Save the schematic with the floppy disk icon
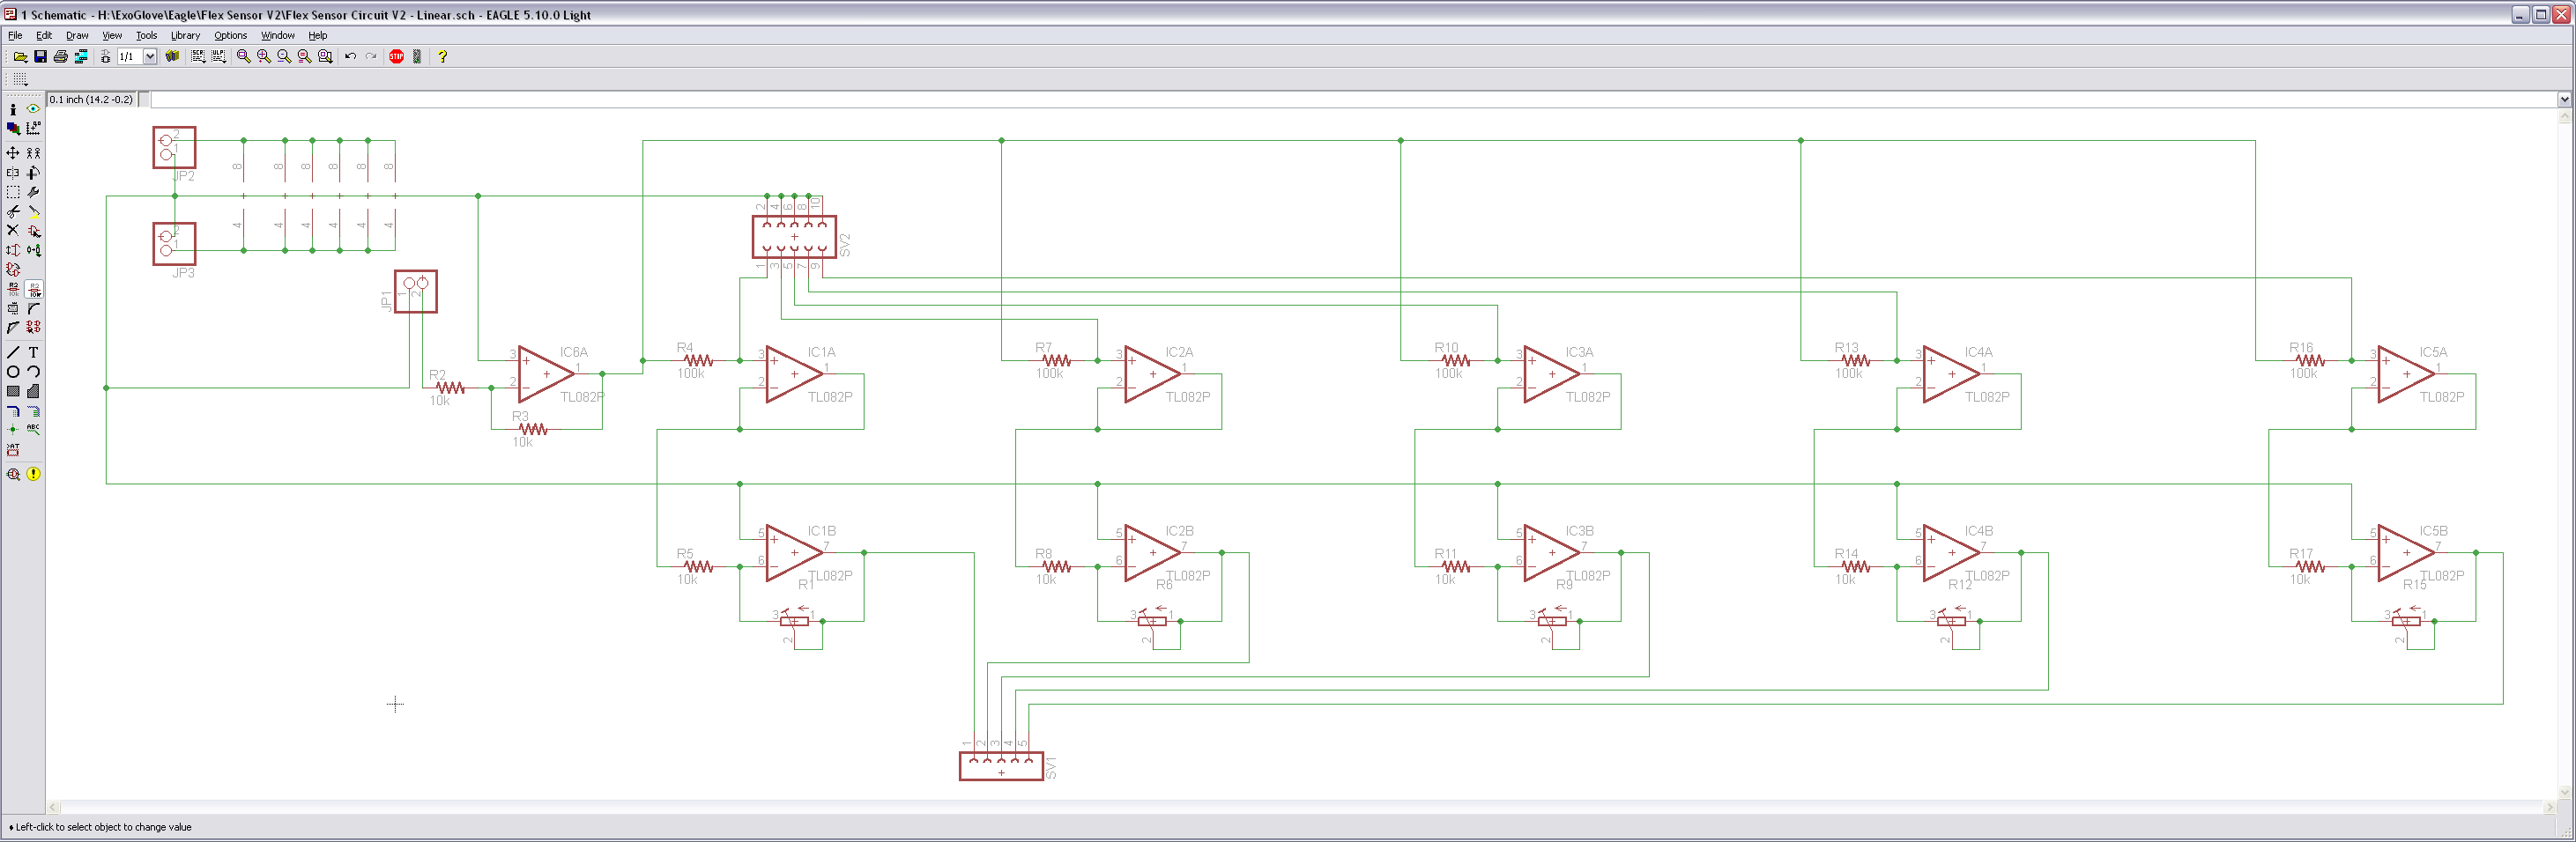The height and width of the screenshot is (842, 2576). [41, 57]
